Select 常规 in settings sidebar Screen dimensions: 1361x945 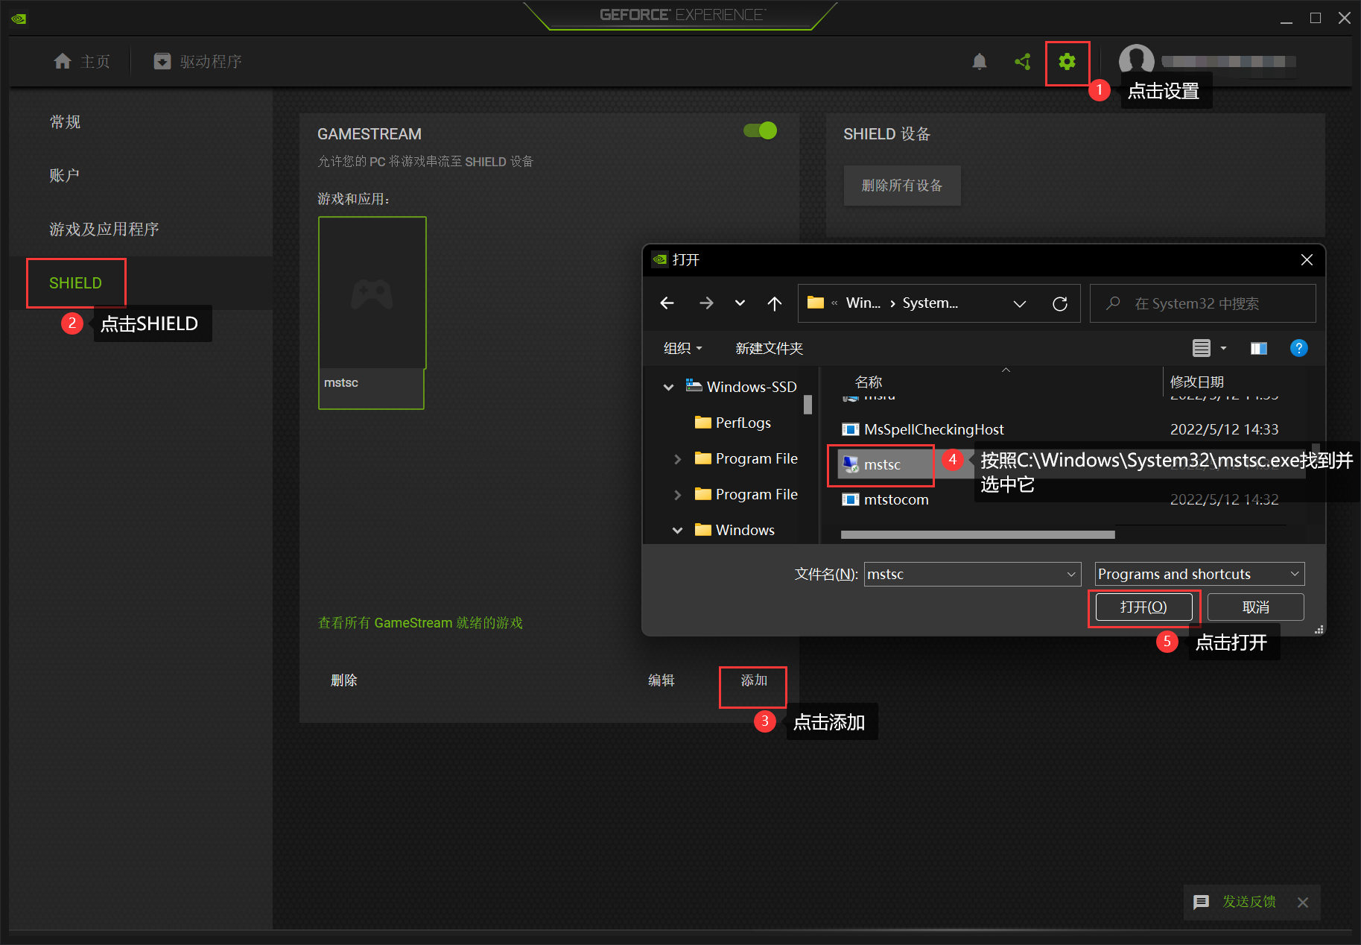[66, 121]
